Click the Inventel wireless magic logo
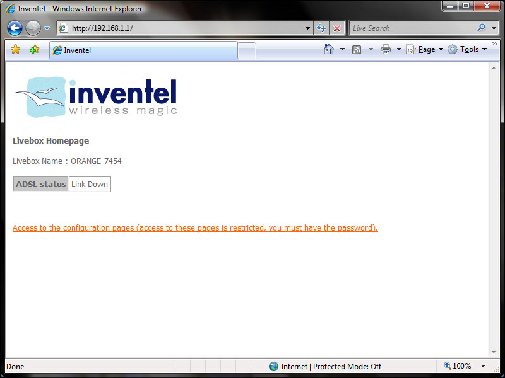 [x=95, y=97]
